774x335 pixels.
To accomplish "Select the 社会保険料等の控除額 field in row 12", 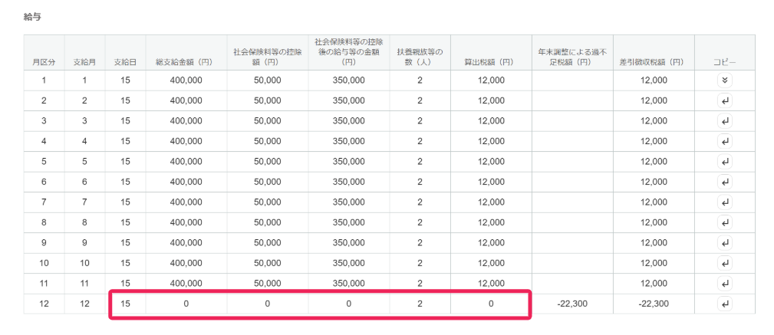I will tap(268, 304).
